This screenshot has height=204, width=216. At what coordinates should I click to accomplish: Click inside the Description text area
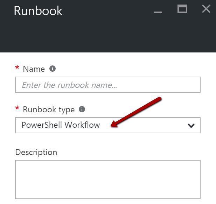107,179
